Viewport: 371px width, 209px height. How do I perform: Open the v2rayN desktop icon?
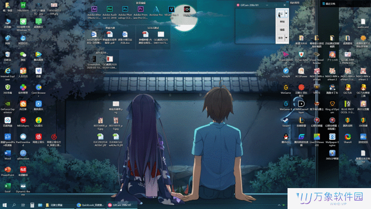[x=285, y=73]
